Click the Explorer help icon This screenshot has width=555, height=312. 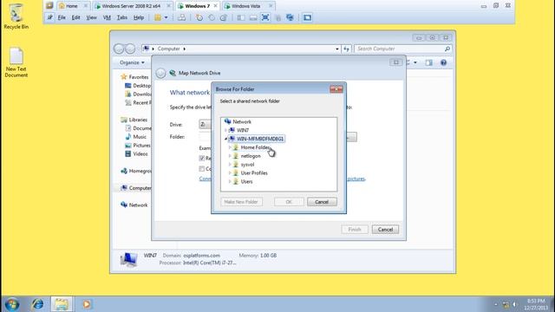[443, 62]
